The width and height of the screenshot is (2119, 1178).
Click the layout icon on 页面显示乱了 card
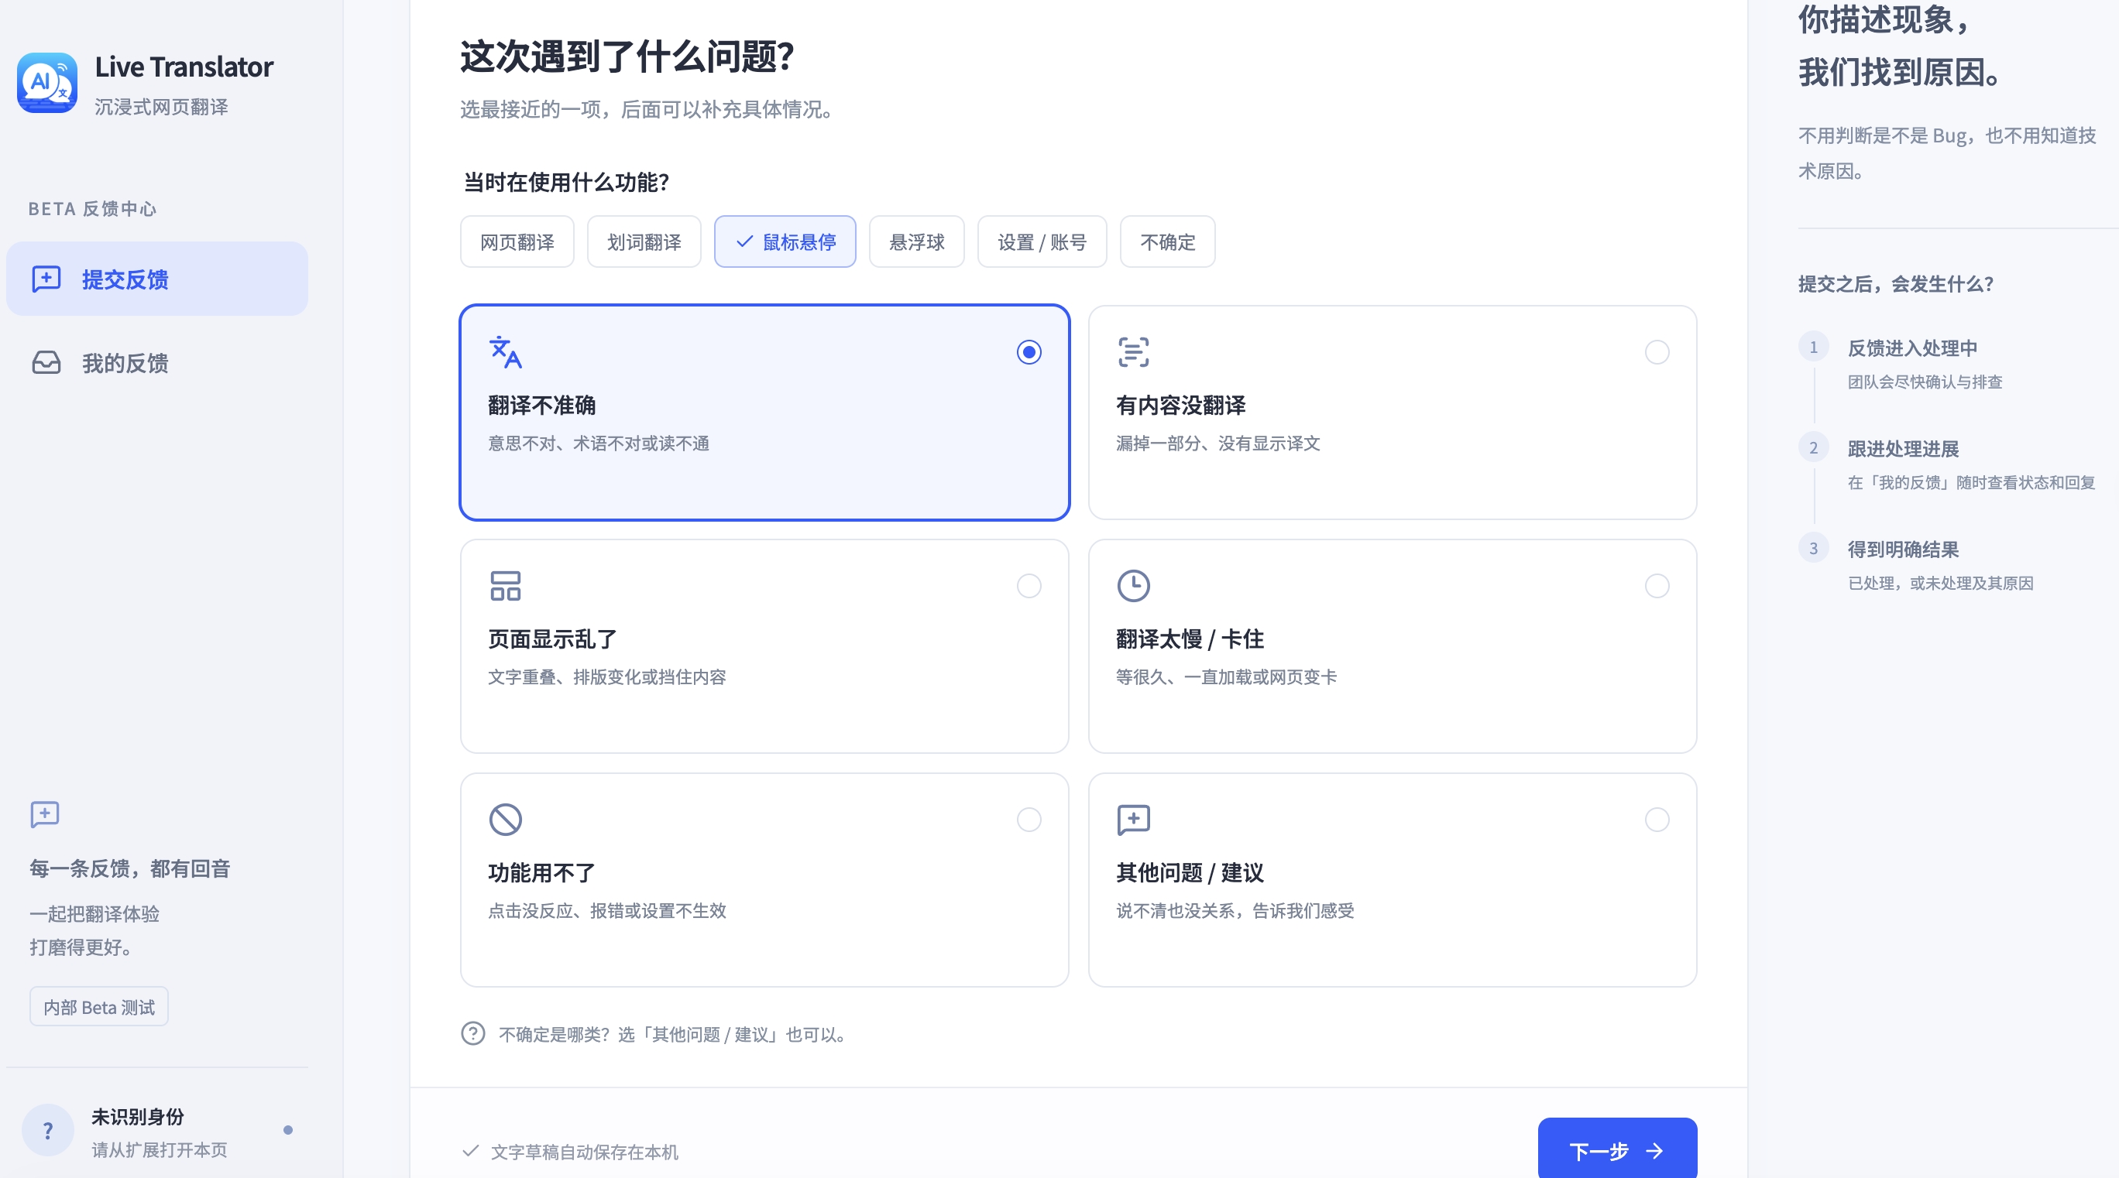point(505,586)
